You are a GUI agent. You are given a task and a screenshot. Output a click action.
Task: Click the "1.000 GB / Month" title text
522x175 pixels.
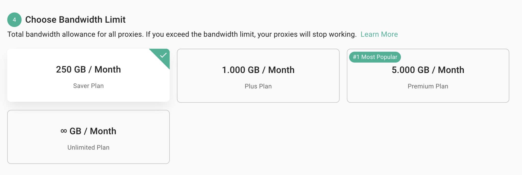coord(258,70)
